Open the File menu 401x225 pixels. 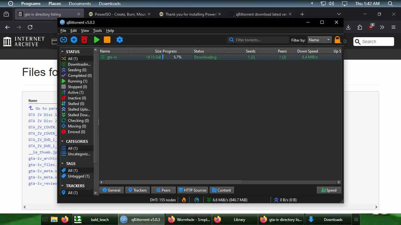63,31
